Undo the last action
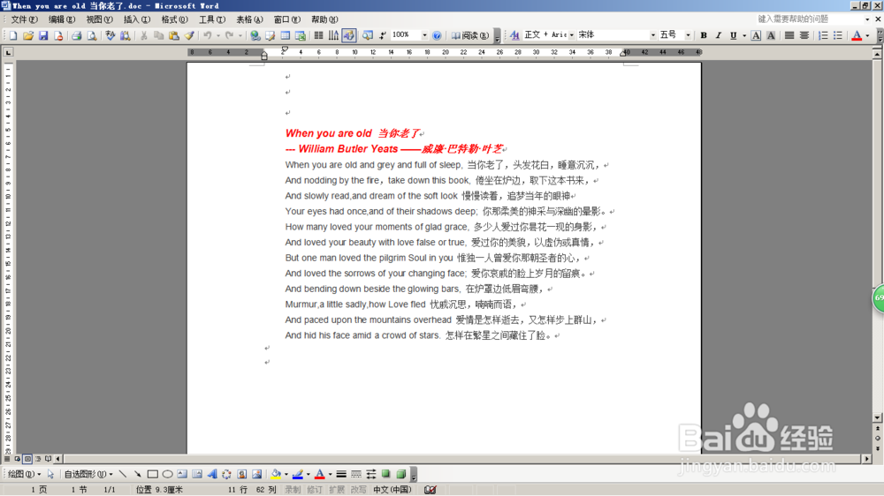Screen dimensions: 884x496 [208, 35]
